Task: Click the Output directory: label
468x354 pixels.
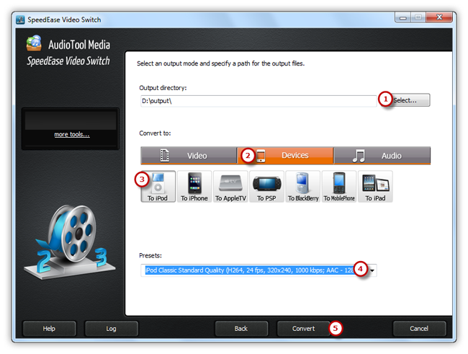Action: [x=163, y=88]
